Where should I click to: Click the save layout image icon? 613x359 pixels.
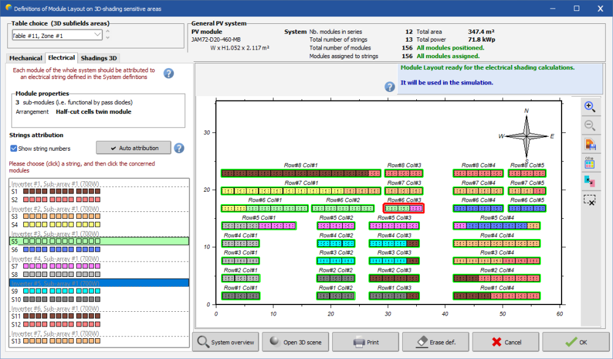pyautogui.click(x=590, y=145)
